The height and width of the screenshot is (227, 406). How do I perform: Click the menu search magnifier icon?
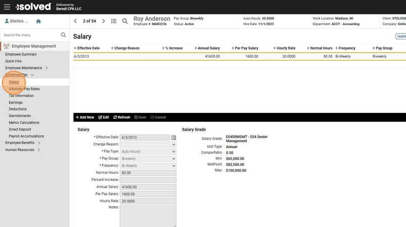point(64,35)
